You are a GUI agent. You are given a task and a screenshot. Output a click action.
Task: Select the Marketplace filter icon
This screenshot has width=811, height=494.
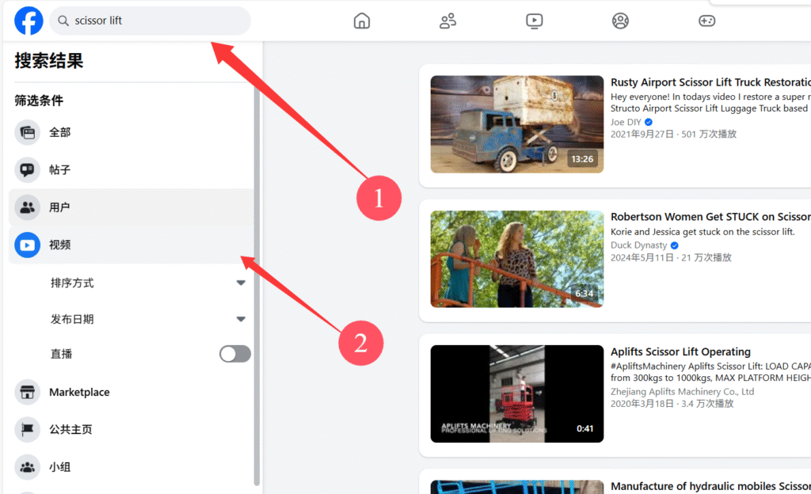(x=28, y=392)
